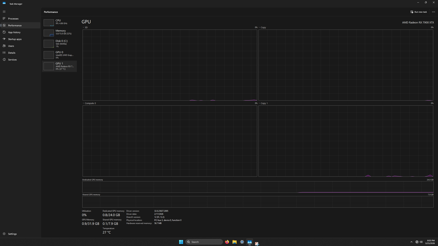
Task: Click the Users icon in sidebar
Action: point(4,46)
